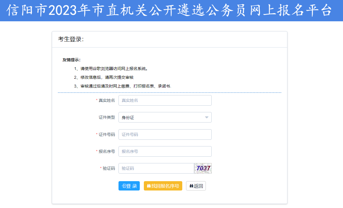The width and height of the screenshot is (343, 208).
Task: Click the 信阳市2023年 page header title
Action: (x=169, y=11)
